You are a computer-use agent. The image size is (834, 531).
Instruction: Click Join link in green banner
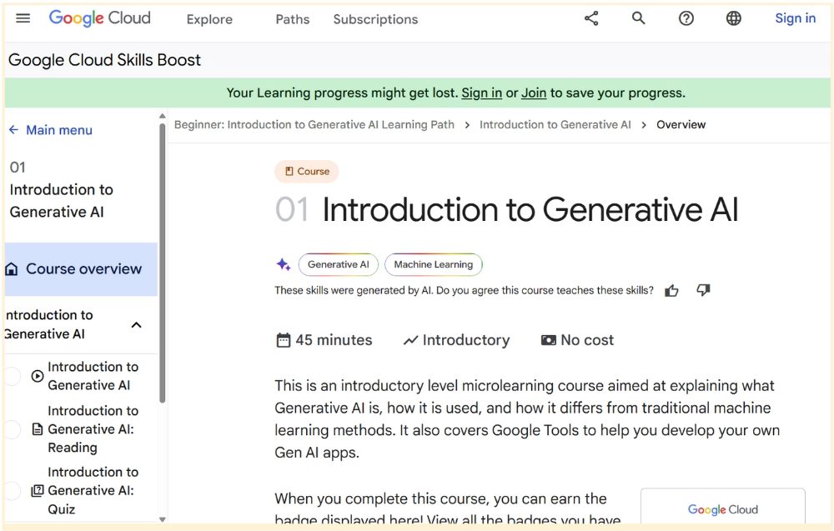[x=534, y=93]
